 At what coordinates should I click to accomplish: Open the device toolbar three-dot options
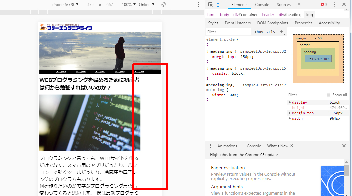tap(198, 5)
